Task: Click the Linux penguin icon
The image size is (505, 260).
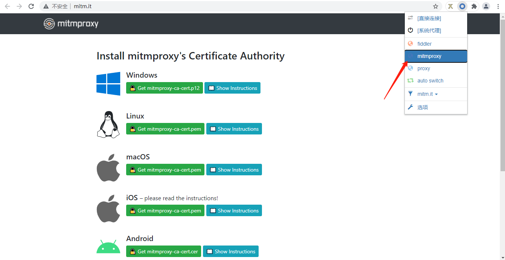Action: click(x=108, y=124)
